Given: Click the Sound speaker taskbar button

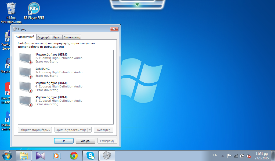Looking at the screenshot, I should 107,156.
